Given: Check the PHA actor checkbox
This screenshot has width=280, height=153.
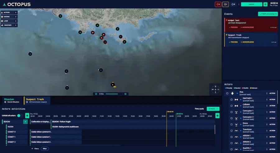Looking at the screenshot, I should tap(227, 93).
